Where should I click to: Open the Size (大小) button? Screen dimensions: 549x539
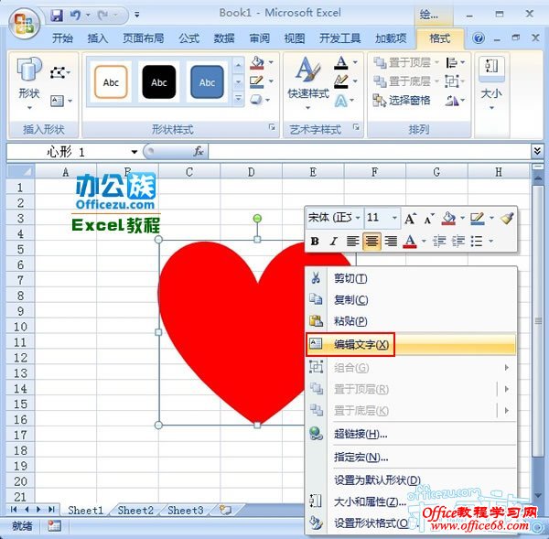pos(491,83)
